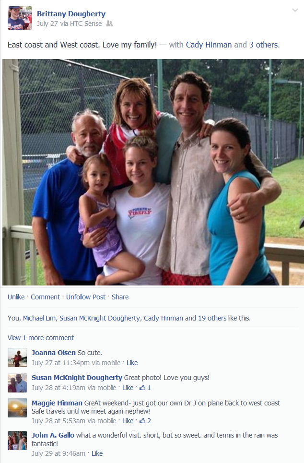Click the thumbs-up count on Maggie's comment

click(145, 421)
